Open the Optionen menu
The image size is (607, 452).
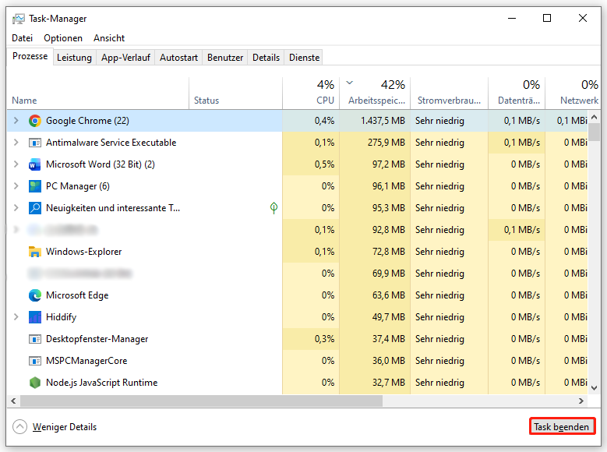tap(63, 38)
